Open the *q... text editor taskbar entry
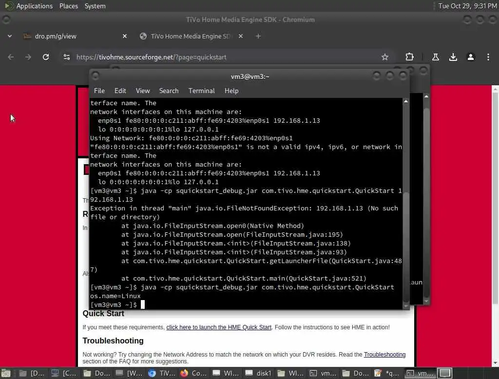 pos(387,373)
